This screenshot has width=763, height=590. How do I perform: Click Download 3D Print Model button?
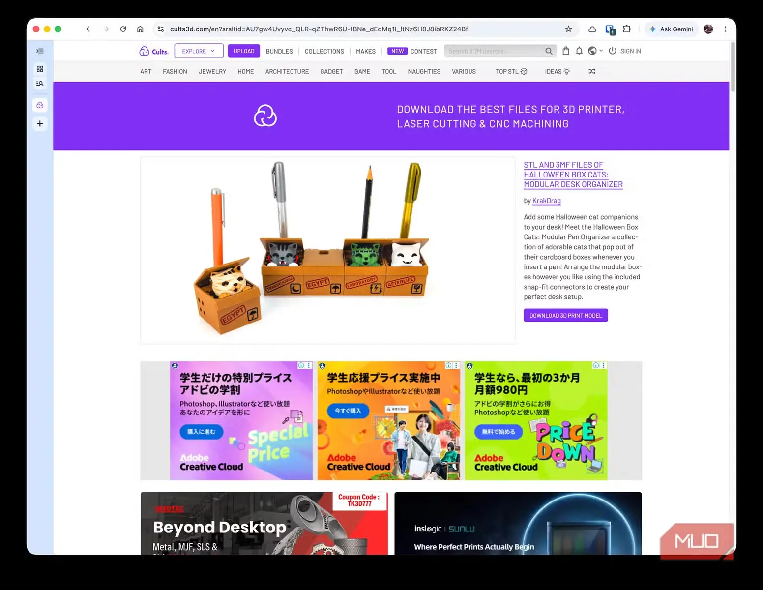(x=566, y=316)
